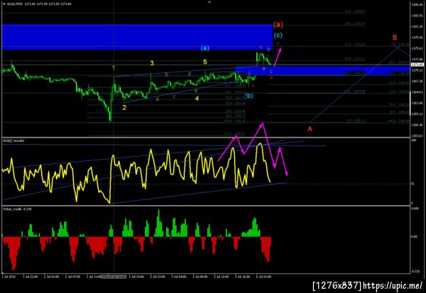Click the 3 Jul 08:00 time axis label

[x=200, y=277]
